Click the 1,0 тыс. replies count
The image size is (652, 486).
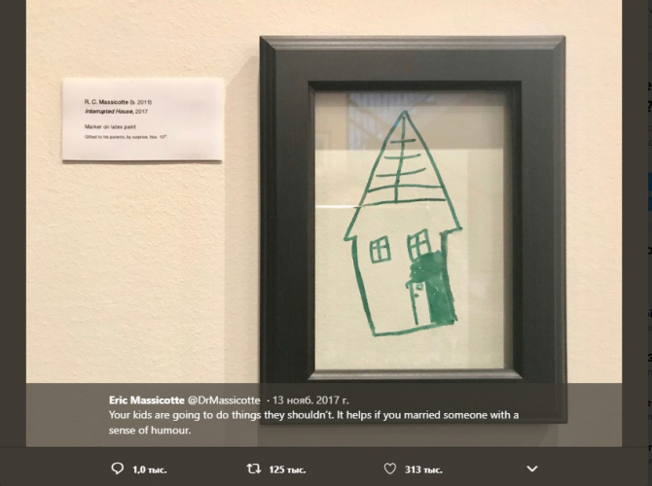[149, 469]
